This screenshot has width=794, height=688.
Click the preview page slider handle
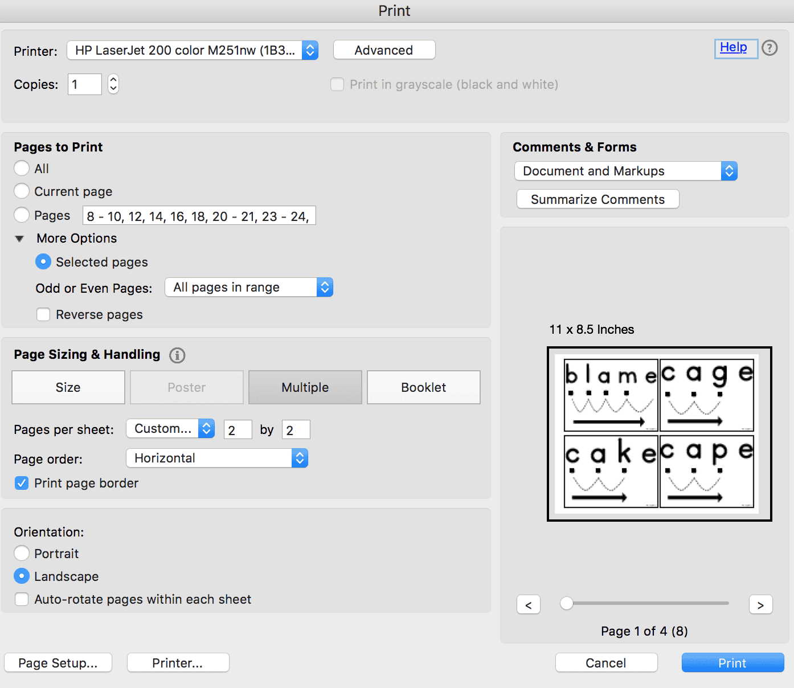[x=567, y=603]
